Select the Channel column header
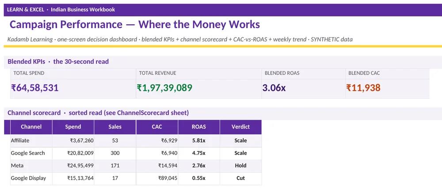The height and width of the screenshot is (189, 442). pyautogui.click(x=31, y=127)
